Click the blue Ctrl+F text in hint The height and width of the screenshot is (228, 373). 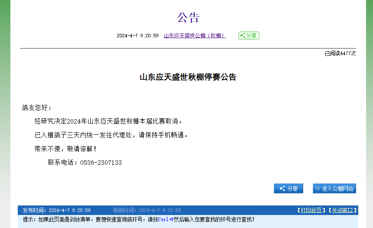166,220
